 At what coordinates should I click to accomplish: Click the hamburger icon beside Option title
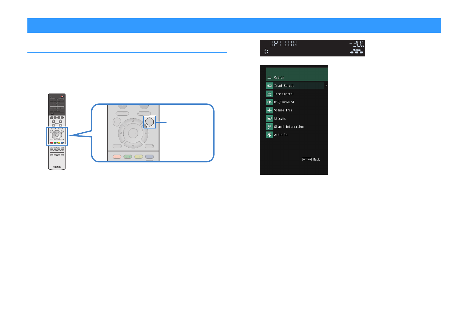tap(269, 78)
